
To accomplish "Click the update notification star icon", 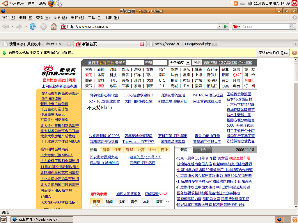I will pyautogui.click(x=236, y=3).
